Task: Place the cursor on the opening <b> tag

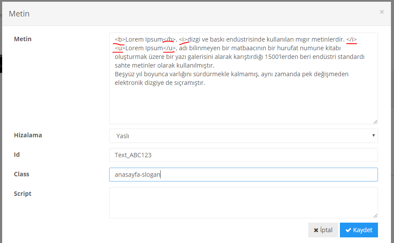Action: (120, 39)
